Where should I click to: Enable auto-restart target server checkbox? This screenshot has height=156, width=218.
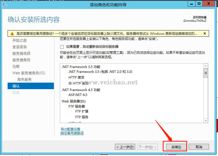coord(62,47)
